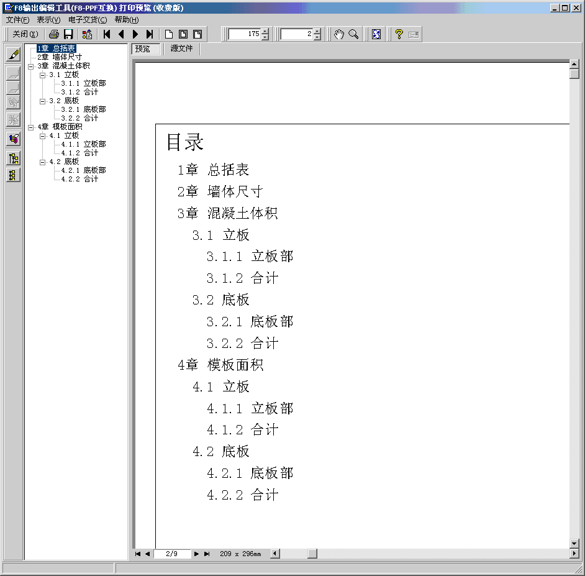Select the 2章 墙体尺寸 tree item

[x=60, y=57]
